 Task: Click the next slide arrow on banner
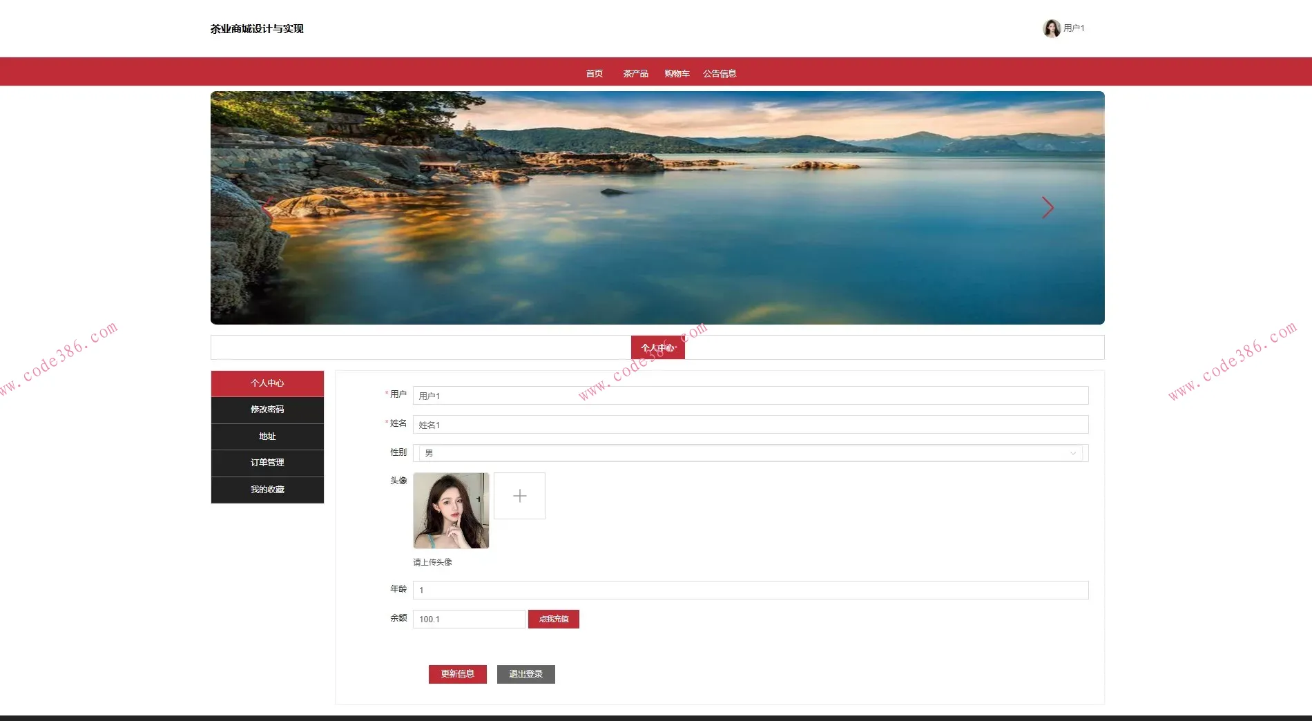[x=1048, y=208]
